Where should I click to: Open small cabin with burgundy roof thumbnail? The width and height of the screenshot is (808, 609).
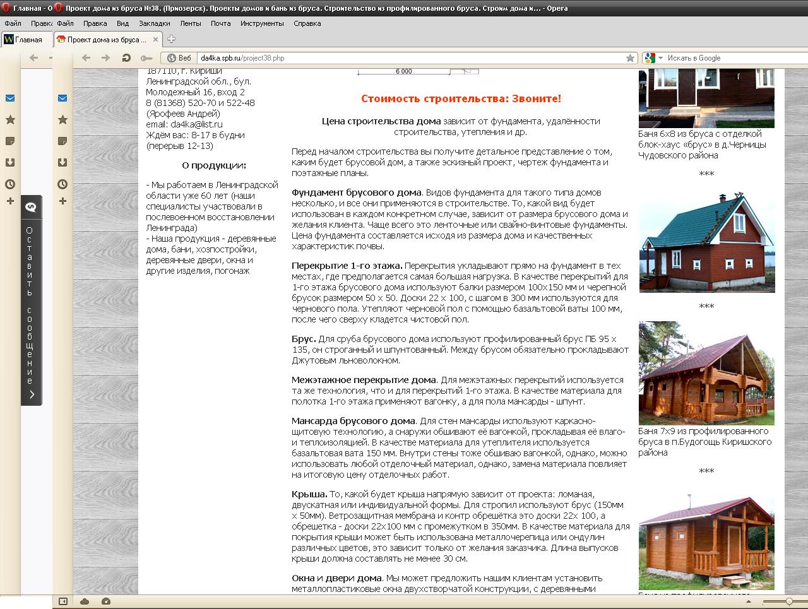(706, 541)
